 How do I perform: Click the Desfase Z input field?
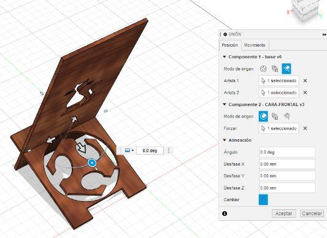click(287, 188)
